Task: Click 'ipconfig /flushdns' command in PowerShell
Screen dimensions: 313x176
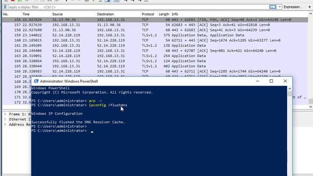Action: 108,105
